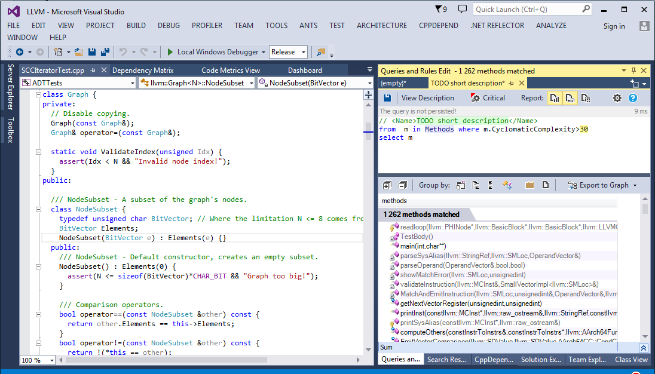This screenshot has height=374, width=655.
Task: Collapse the class NodeSubset code block
Action: point(38,210)
